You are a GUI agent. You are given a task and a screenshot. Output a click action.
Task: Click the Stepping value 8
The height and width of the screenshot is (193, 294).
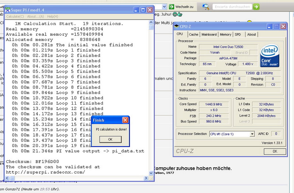pos(273,78)
